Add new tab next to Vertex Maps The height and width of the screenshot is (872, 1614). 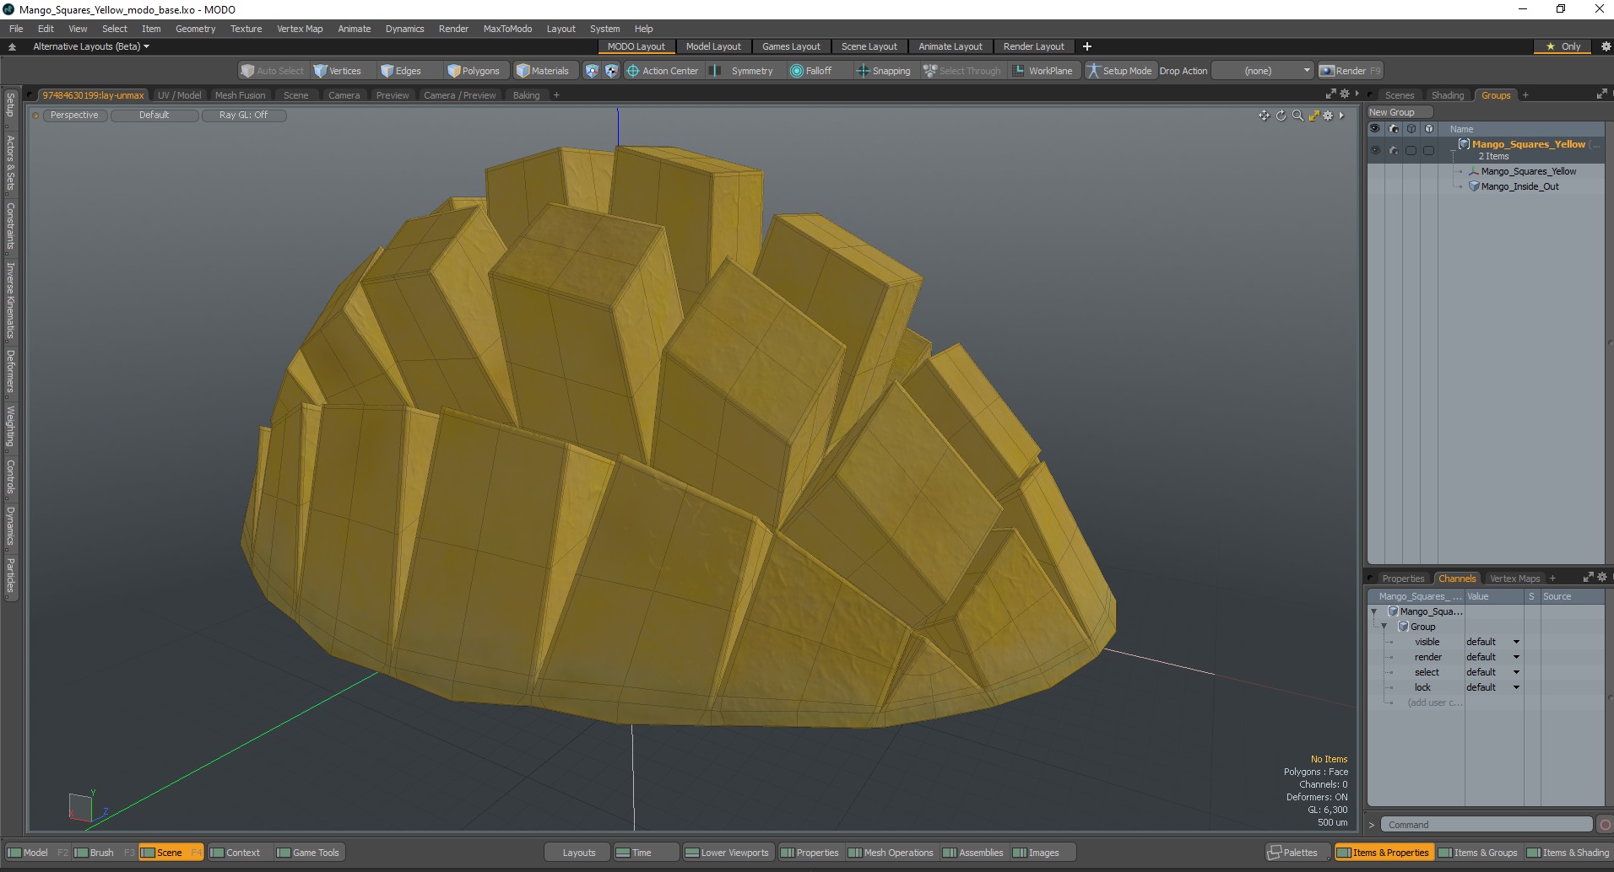click(x=1552, y=579)
